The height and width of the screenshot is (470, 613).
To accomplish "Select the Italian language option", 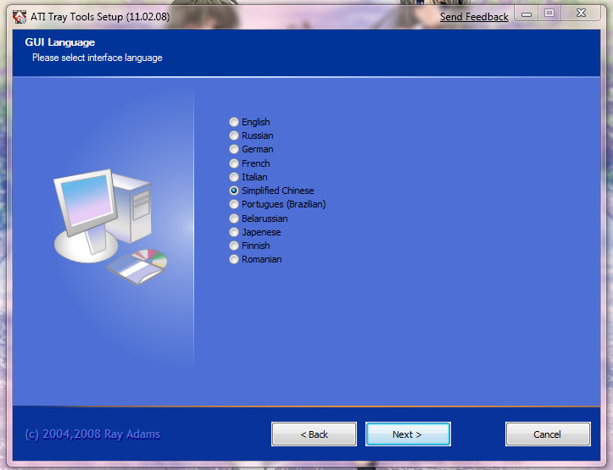I will [x=248, y=177].
